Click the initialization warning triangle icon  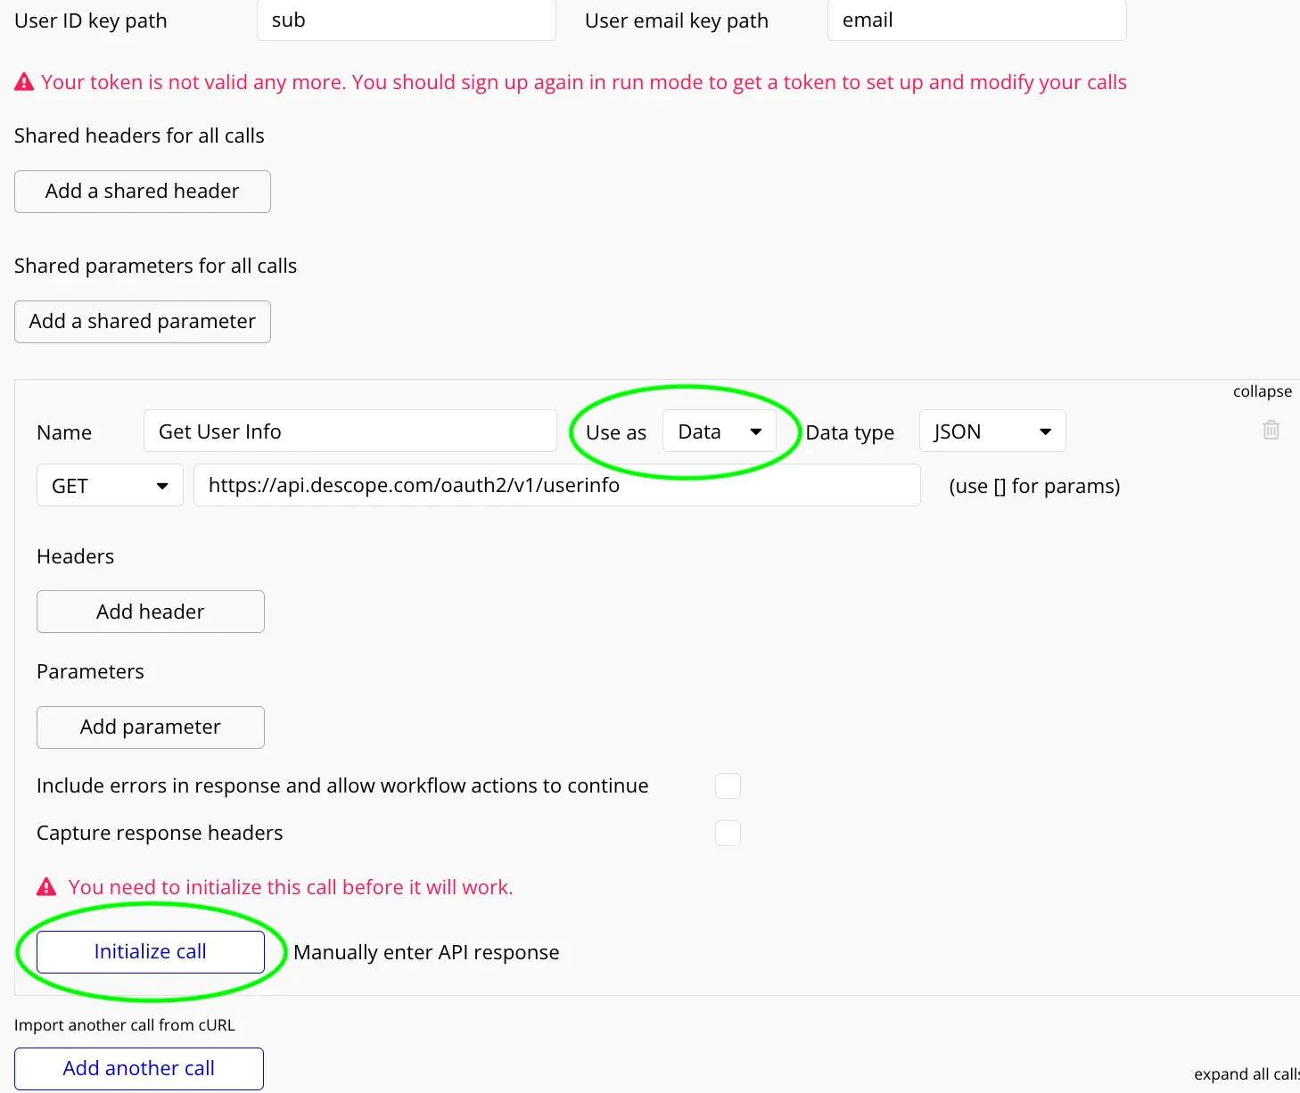pos(45,885)
